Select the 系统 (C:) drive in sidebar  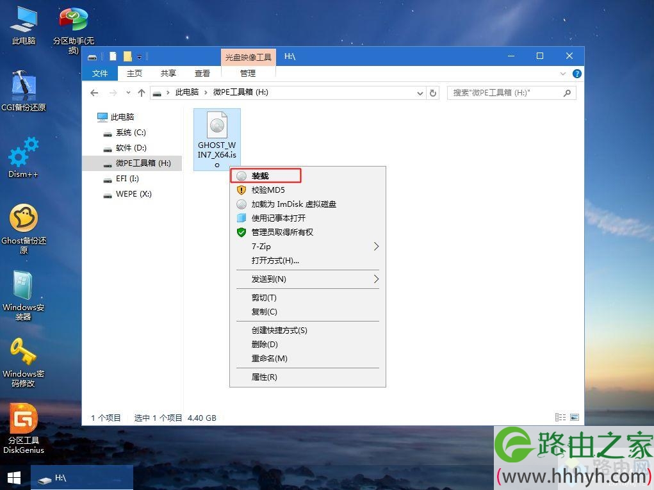131,133
